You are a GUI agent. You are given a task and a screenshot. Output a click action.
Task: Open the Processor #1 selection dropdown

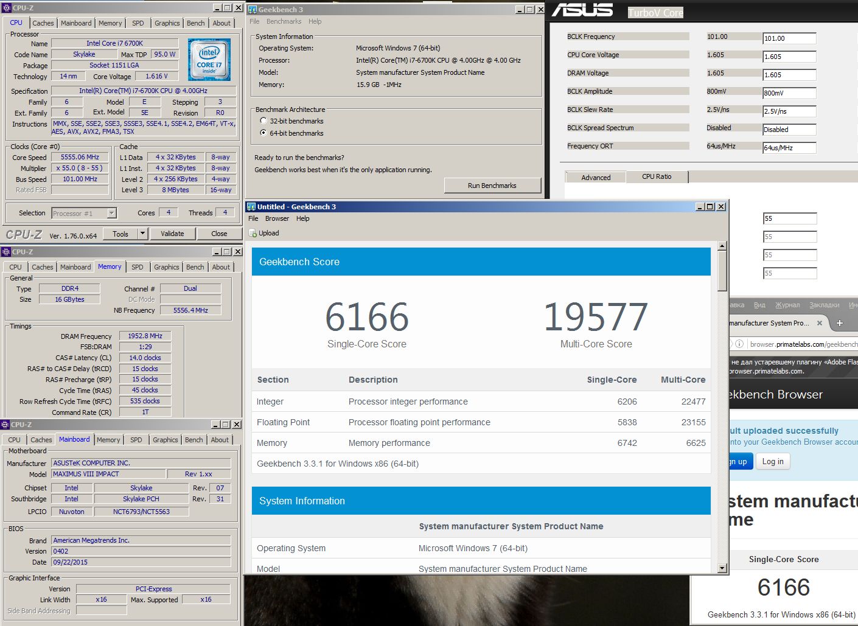point(111,213)
